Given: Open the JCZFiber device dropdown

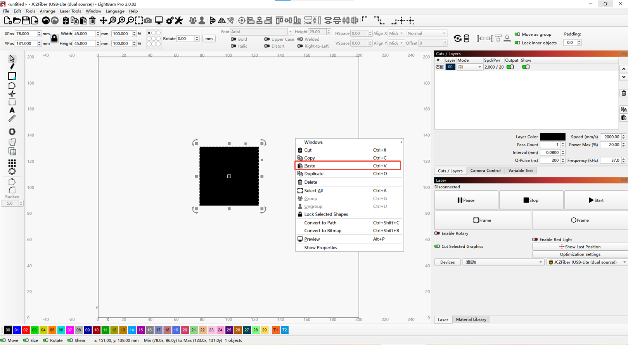Looking at the screenshot, I should click(x=587, y=262).
